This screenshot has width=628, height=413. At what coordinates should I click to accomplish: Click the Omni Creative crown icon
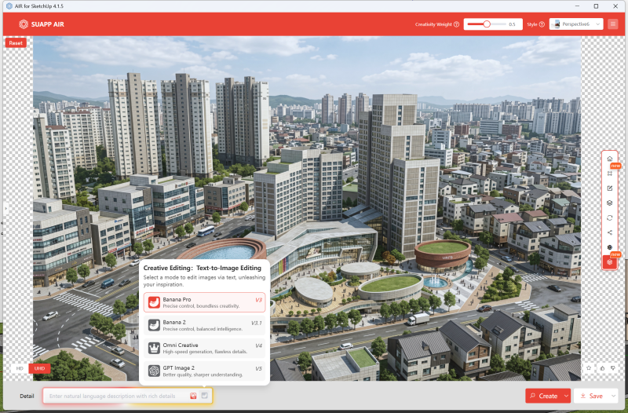coord(154,348)
